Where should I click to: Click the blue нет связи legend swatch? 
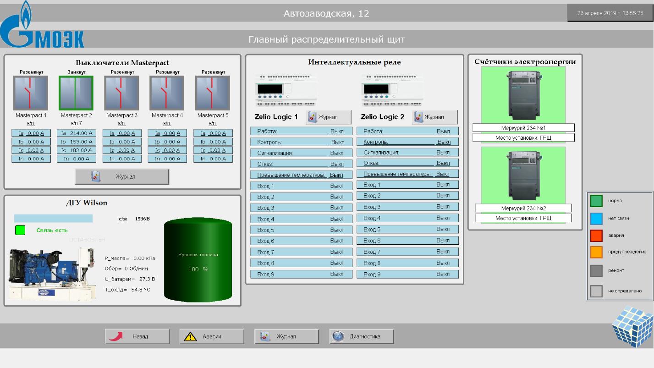596,218
